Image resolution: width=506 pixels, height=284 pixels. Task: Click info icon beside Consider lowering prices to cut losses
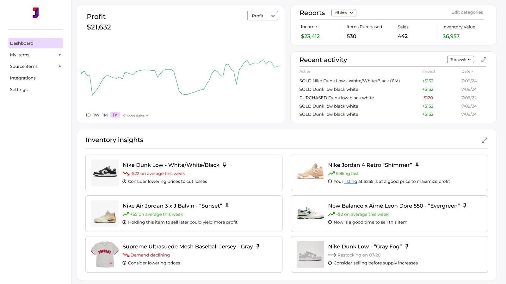tap(124, 181)
